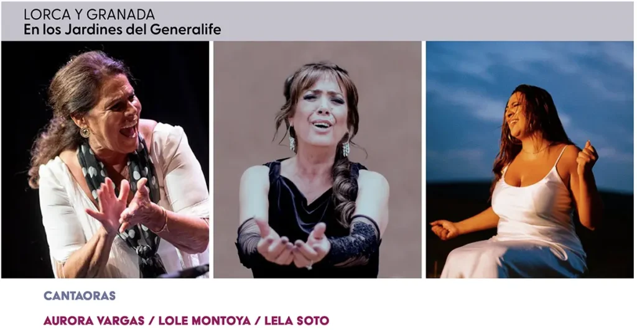The height and width of the screenshot is (330, 637).
Task: Click the "LELA SOTO" name
Action: point(297,321)
